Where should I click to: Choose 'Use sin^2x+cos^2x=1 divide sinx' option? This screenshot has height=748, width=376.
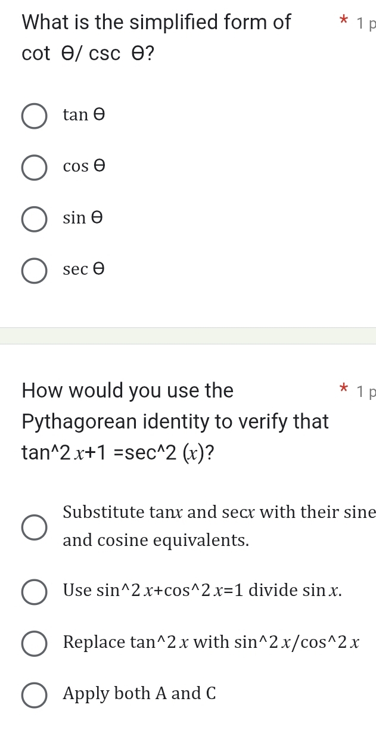(x=34, y=592)
